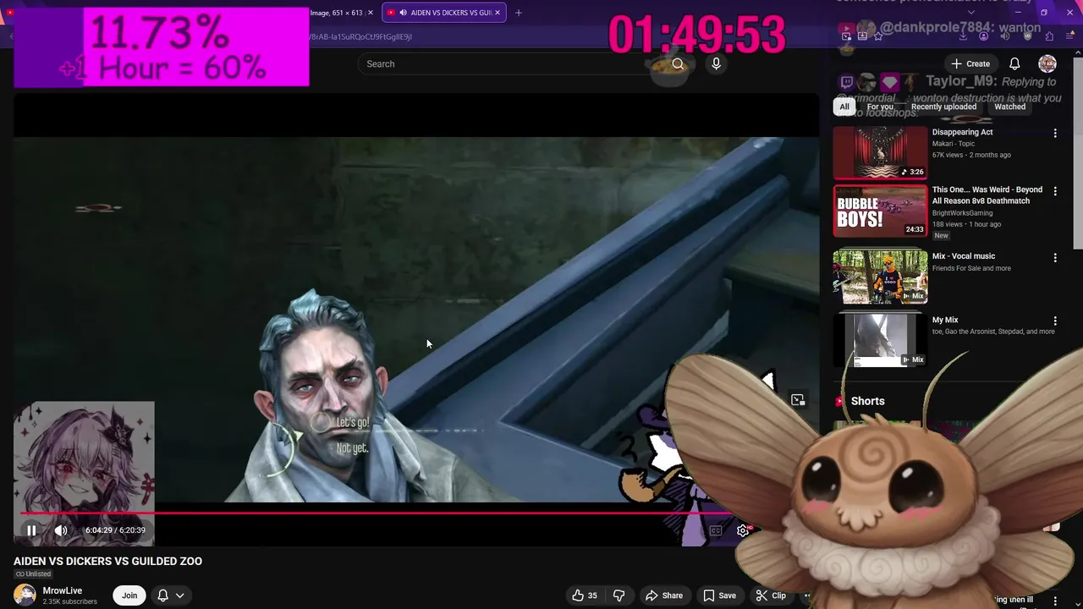The width and height of the screenshot is (1083, 609).
Task: Click the BrightWorksGaming channel name
Action: (x=963, y=213)
